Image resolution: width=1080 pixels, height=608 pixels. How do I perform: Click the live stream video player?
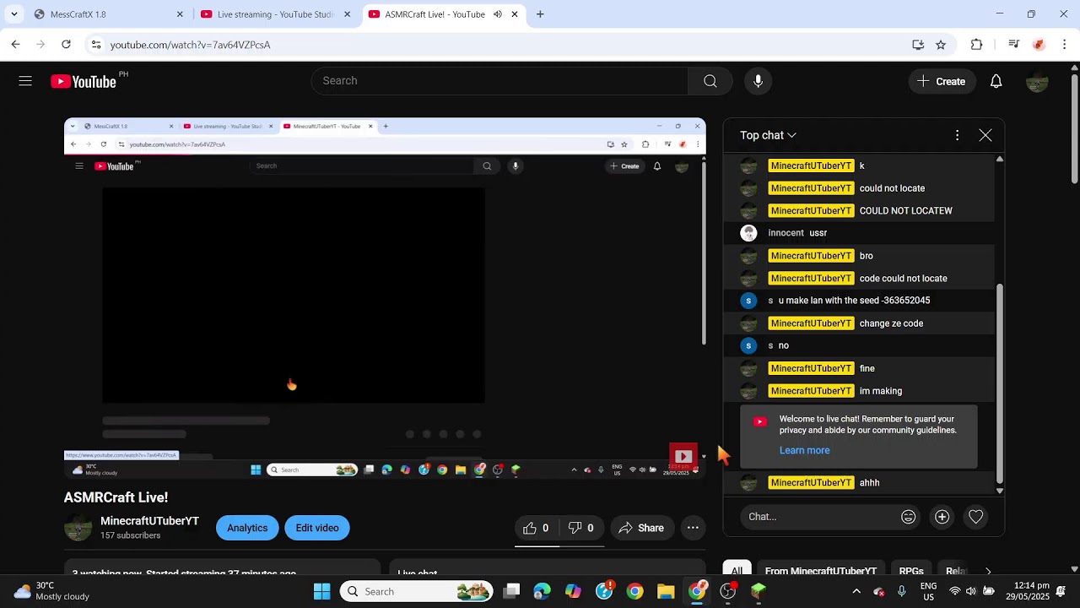coord(385,299)
